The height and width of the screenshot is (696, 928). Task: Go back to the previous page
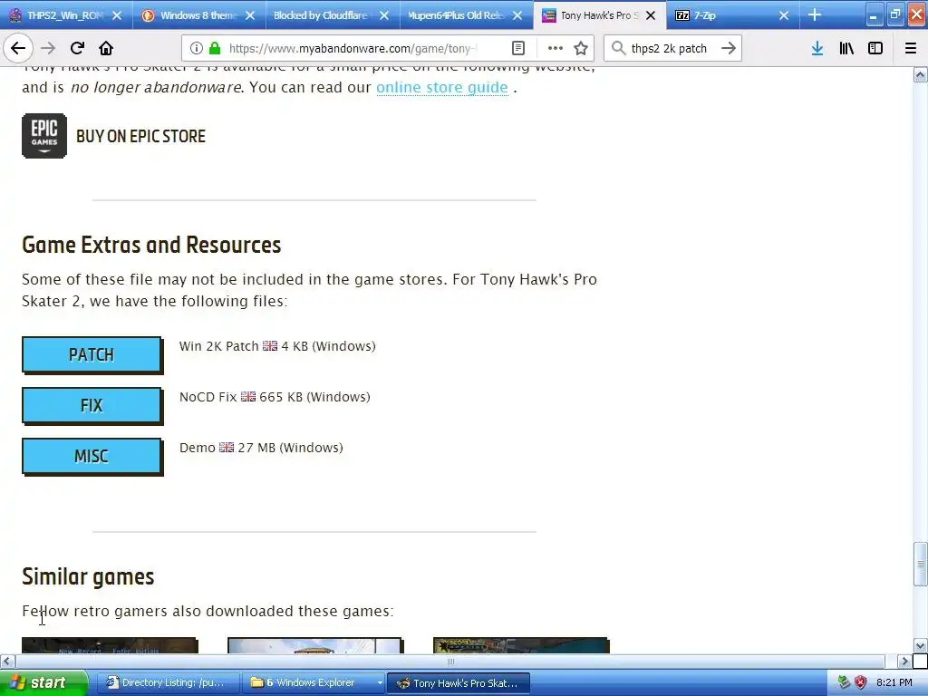[18, 48]
